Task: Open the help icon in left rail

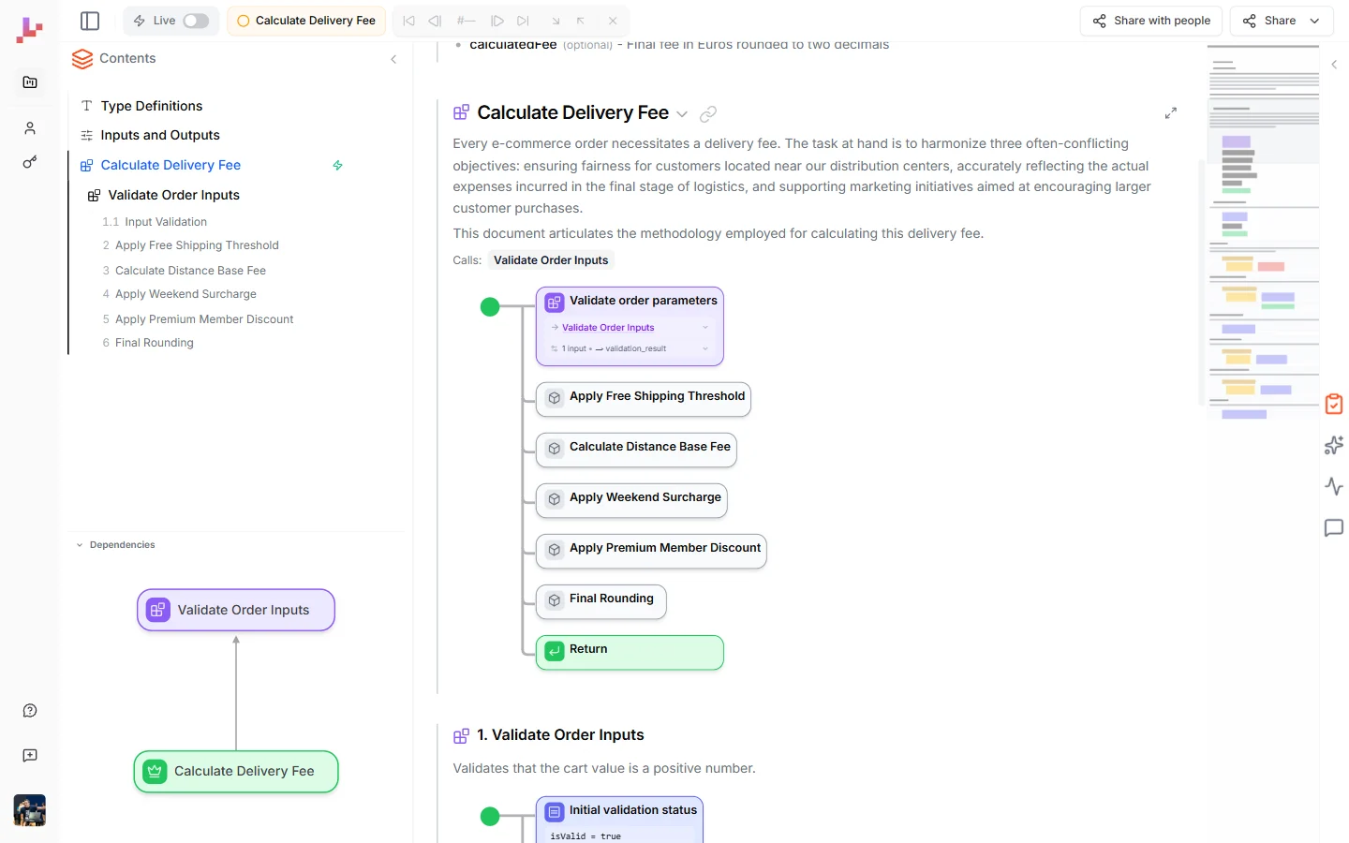Action: click(30, 711)
